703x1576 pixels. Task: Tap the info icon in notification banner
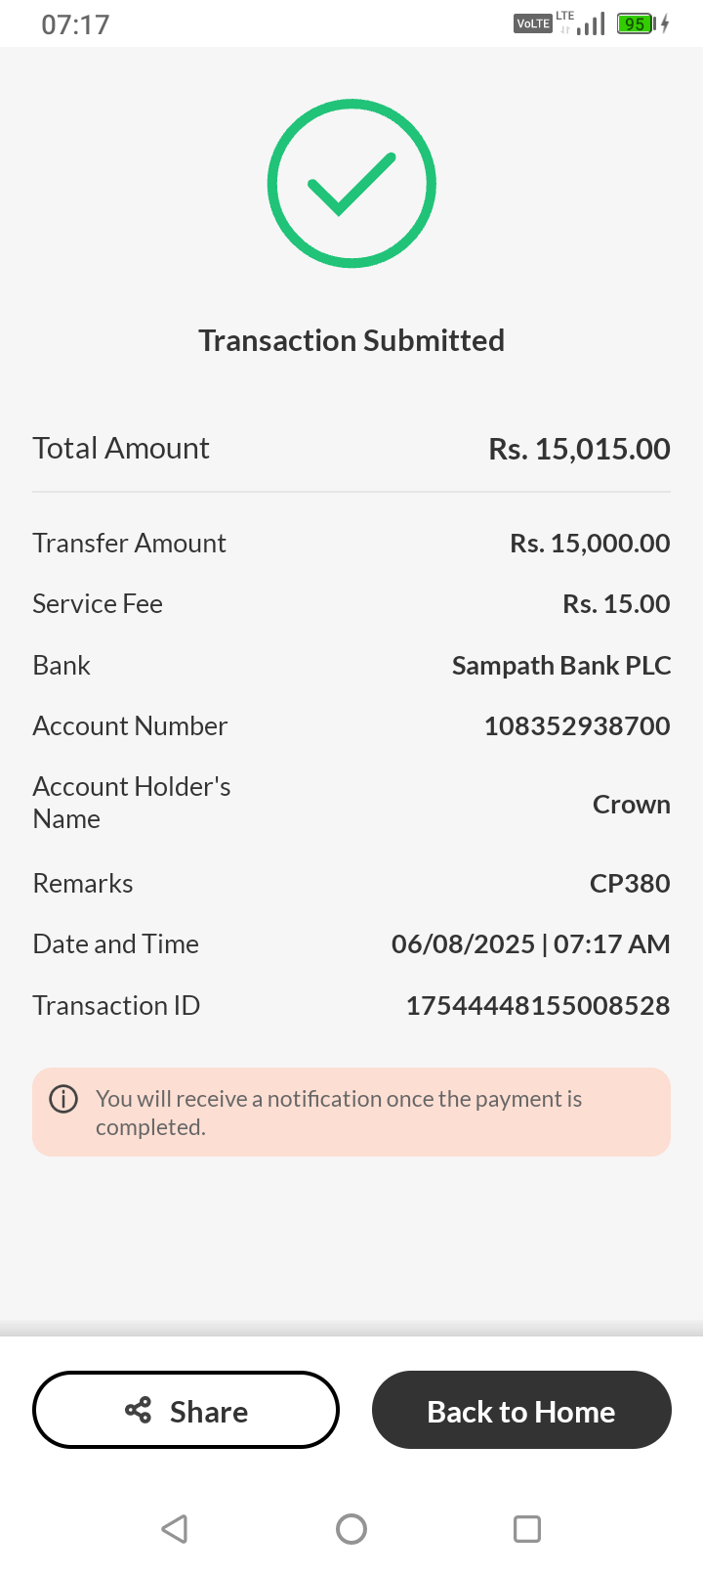coord(63,1099)
